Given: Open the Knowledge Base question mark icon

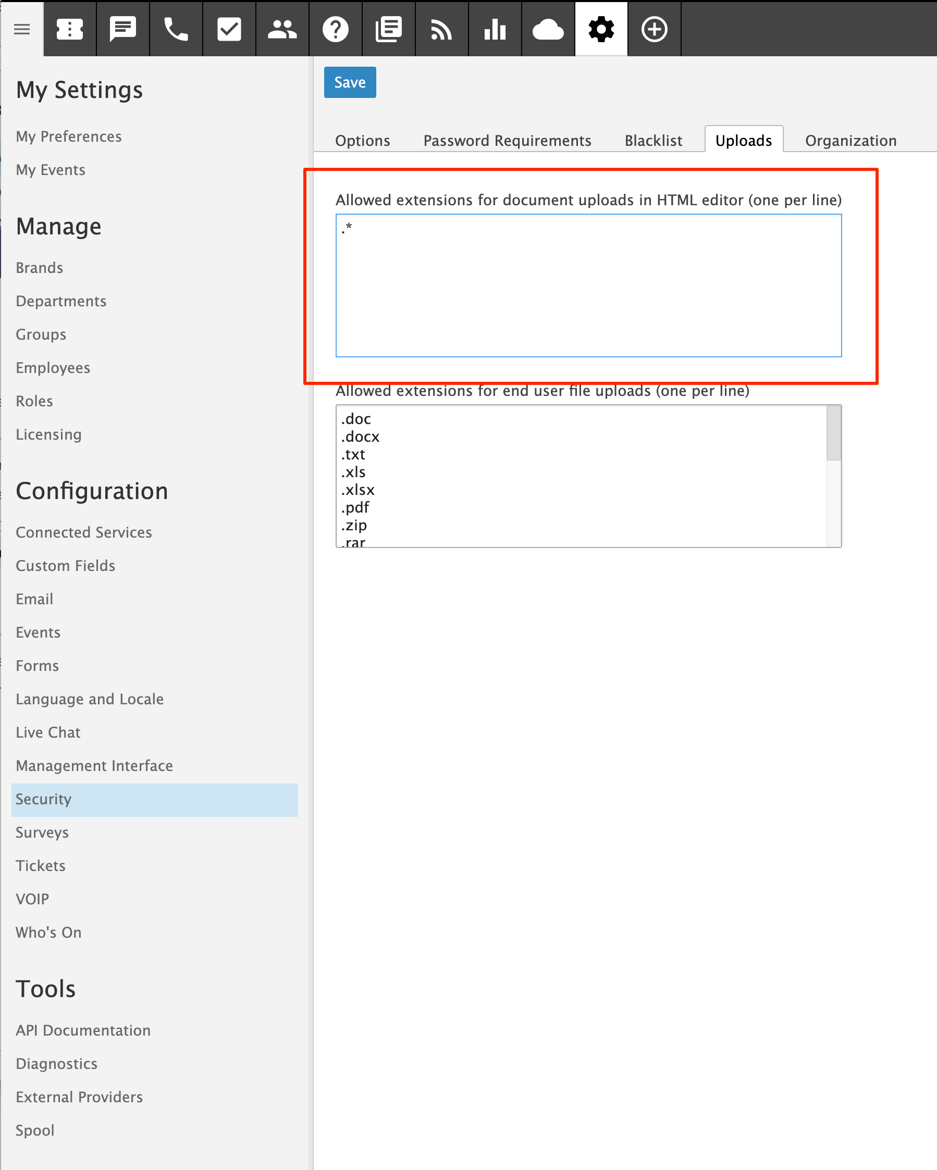Looking at the screenshot, I should (336, 29).
